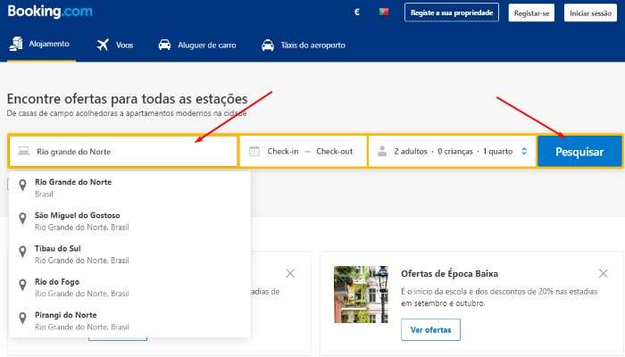Click the destination field with Rio grande do Norte
The height and width of the screenshot is (357, 625).
coord(123,152)
